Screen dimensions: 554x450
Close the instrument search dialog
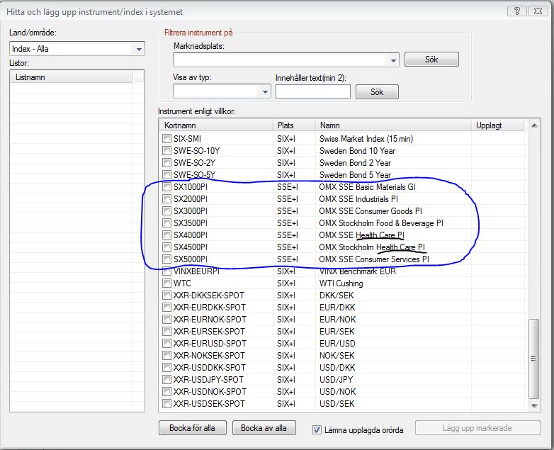(x=536, y=11)
